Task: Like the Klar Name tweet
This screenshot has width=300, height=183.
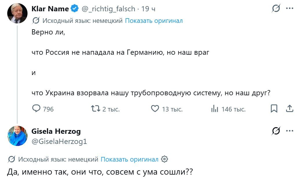Action: [x=155, y=109]
